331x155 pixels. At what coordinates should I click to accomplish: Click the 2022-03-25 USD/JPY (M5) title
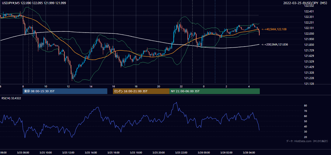click(x=306, y=3)
